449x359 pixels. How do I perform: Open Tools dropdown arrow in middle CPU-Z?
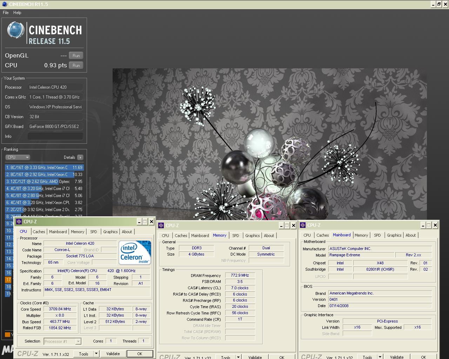238,357
